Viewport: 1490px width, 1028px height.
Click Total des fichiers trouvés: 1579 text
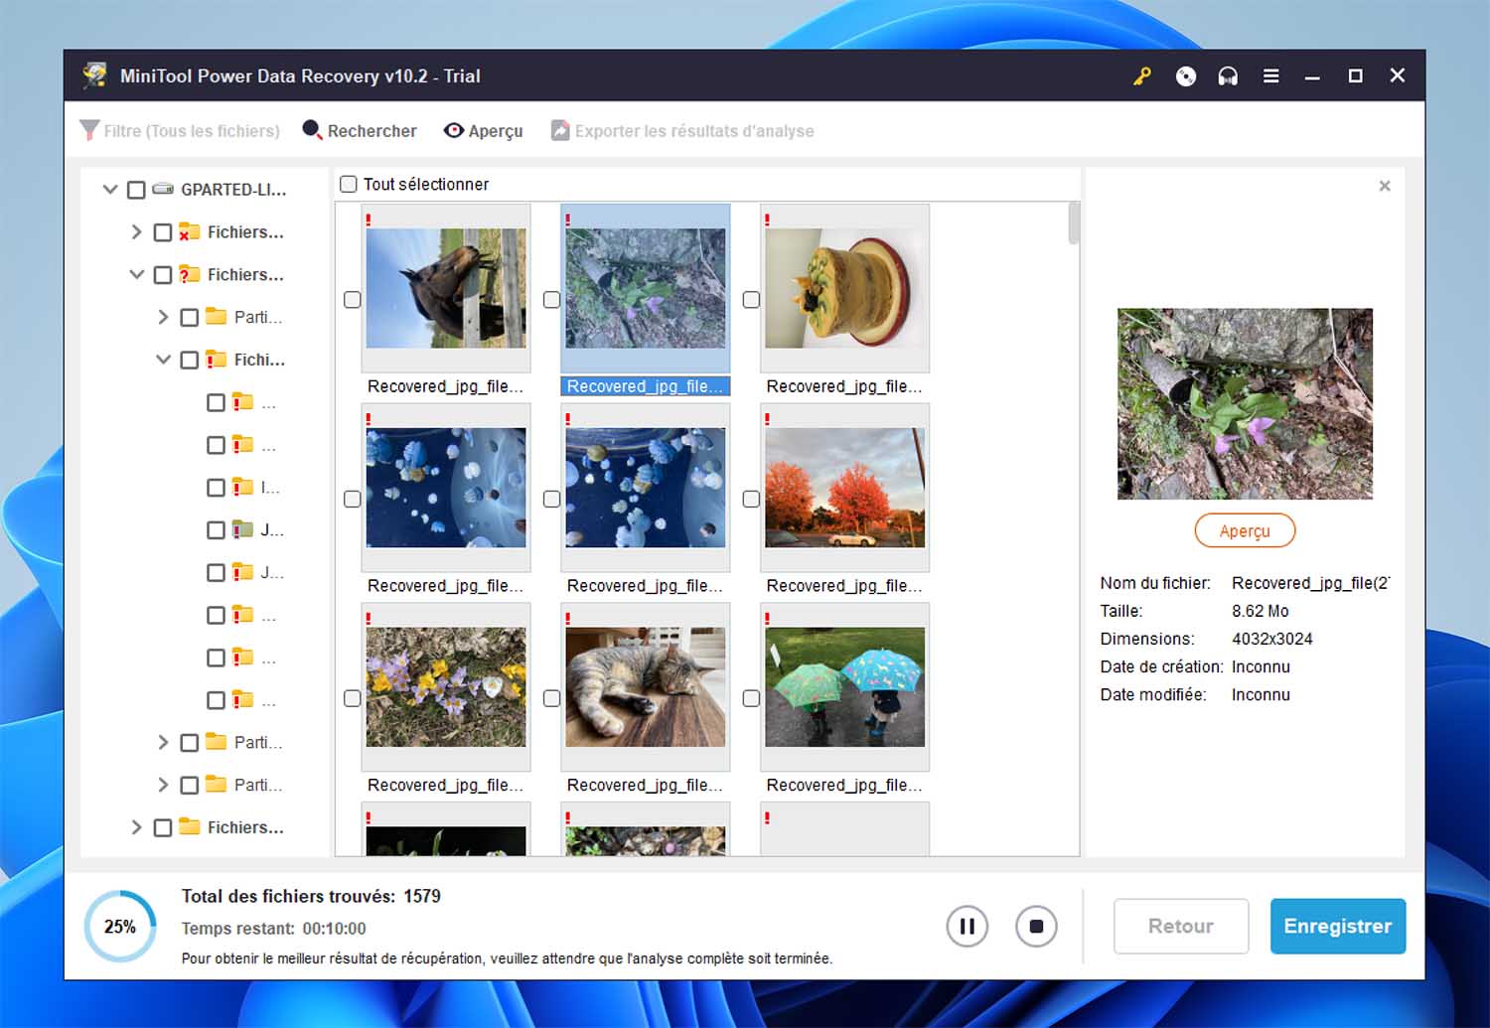coord(311,896)
